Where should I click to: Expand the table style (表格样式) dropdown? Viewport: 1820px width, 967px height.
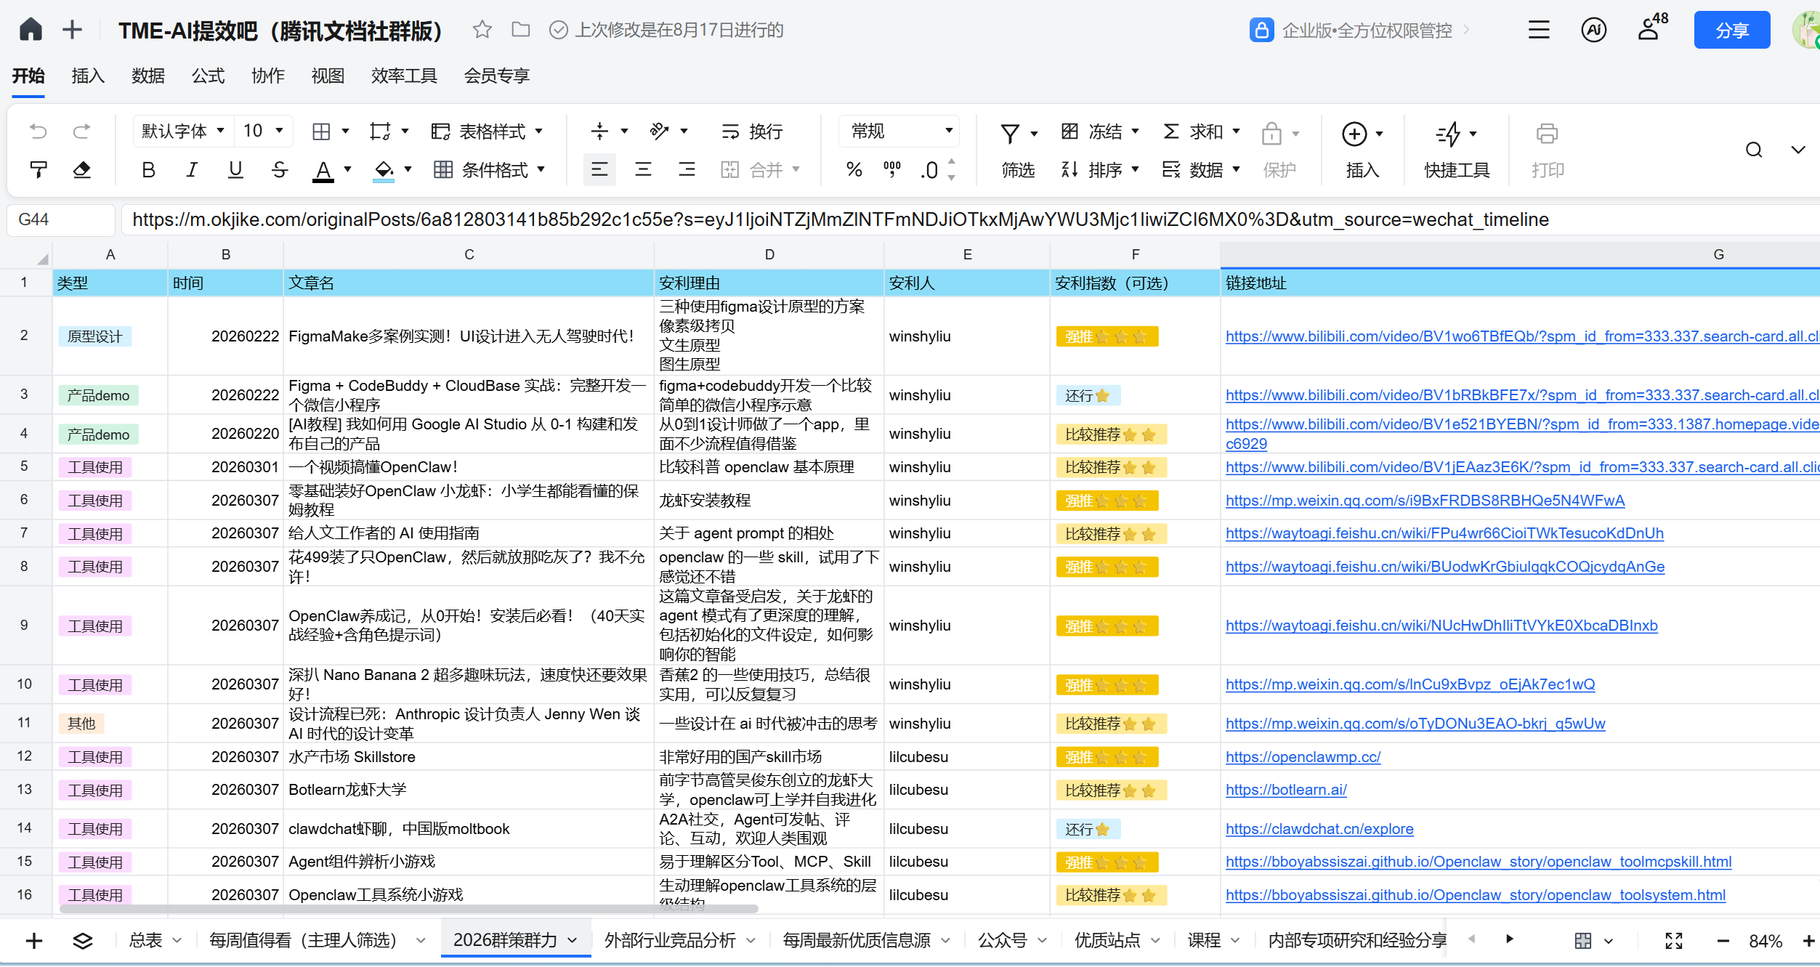[x=539, y=132]
